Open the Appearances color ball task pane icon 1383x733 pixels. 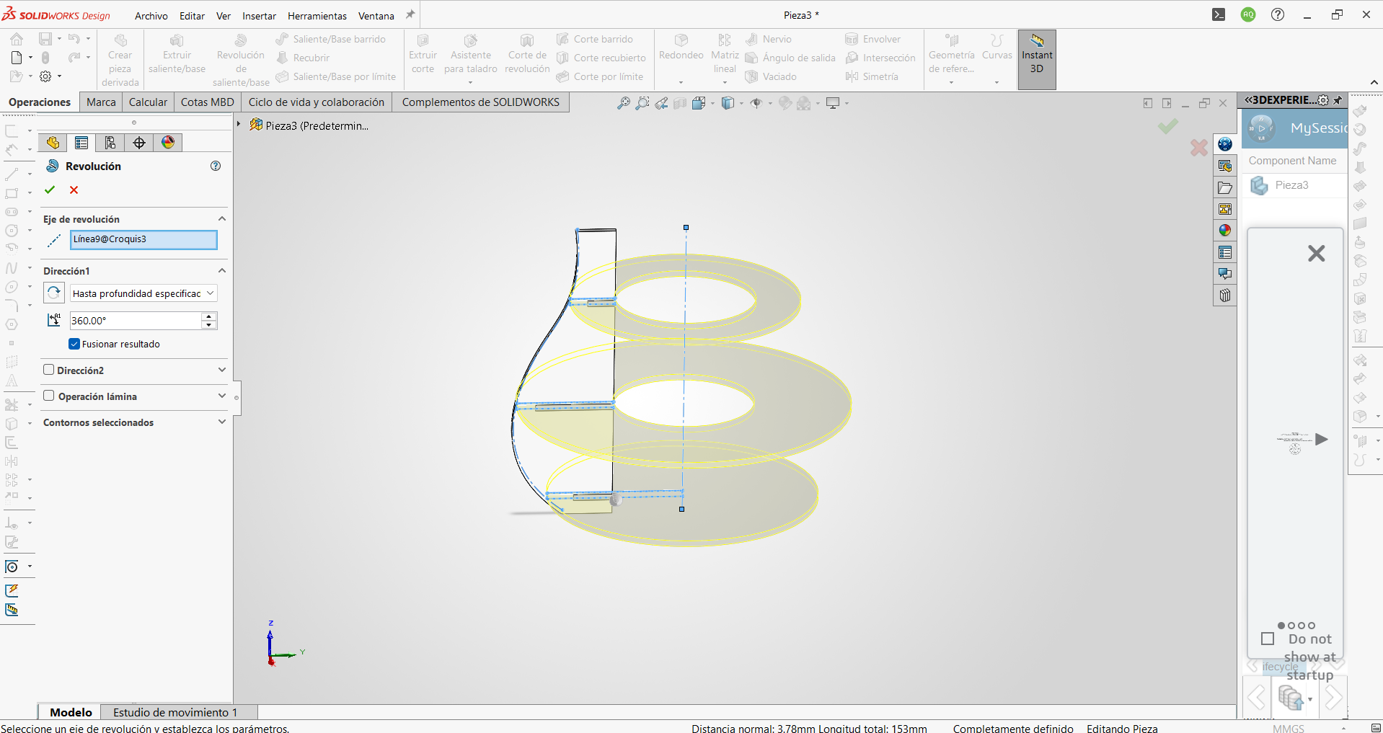click(1225, 231)
